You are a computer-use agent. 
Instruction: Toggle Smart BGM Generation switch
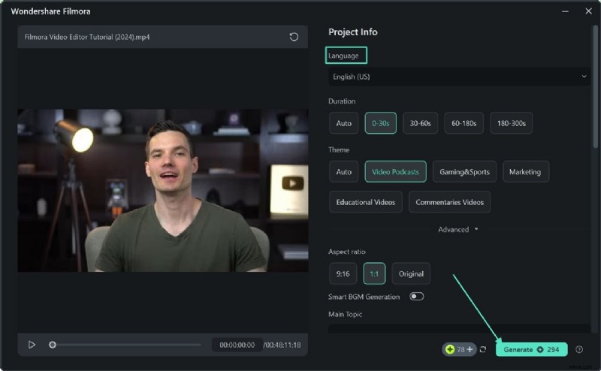(x=416, y=297)
